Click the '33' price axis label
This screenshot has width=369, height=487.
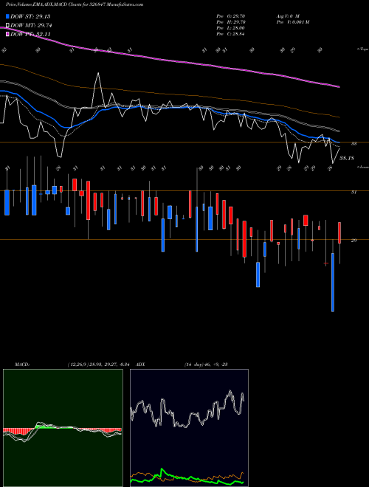(354, 144)
